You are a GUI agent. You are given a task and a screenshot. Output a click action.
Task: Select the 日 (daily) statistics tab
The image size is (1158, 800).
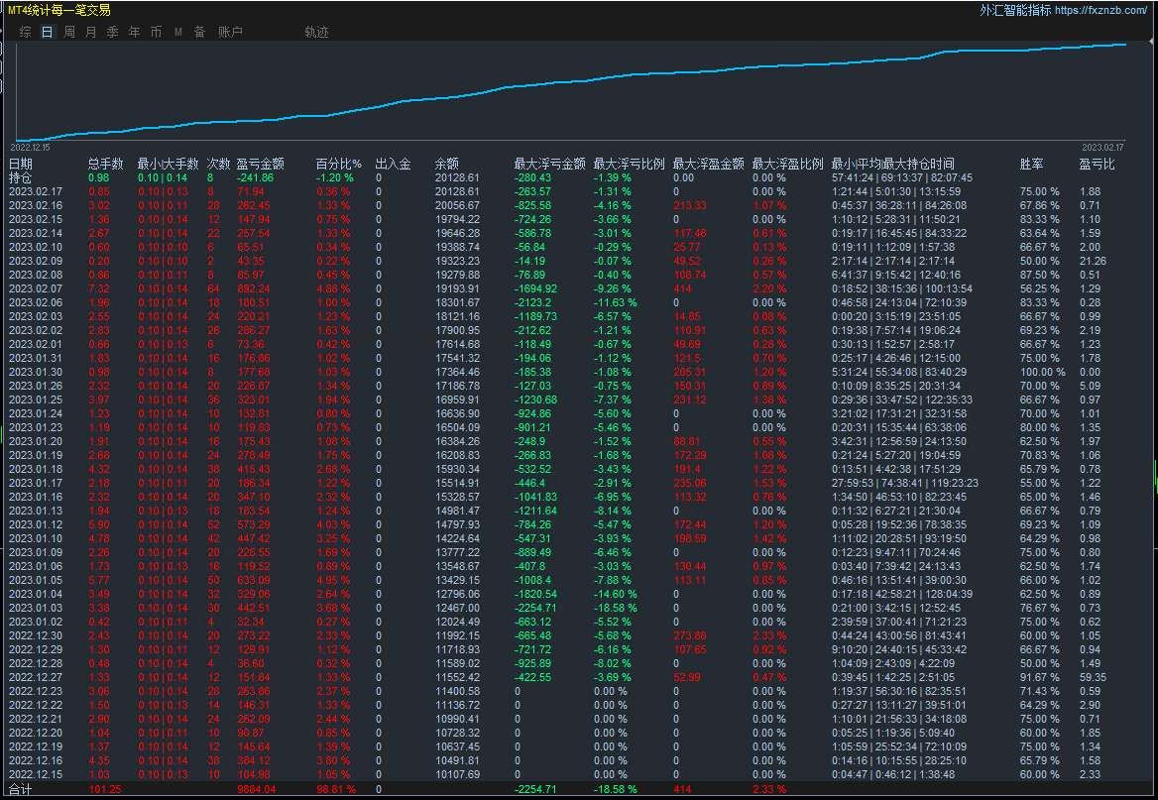click(x=47, y=32)
